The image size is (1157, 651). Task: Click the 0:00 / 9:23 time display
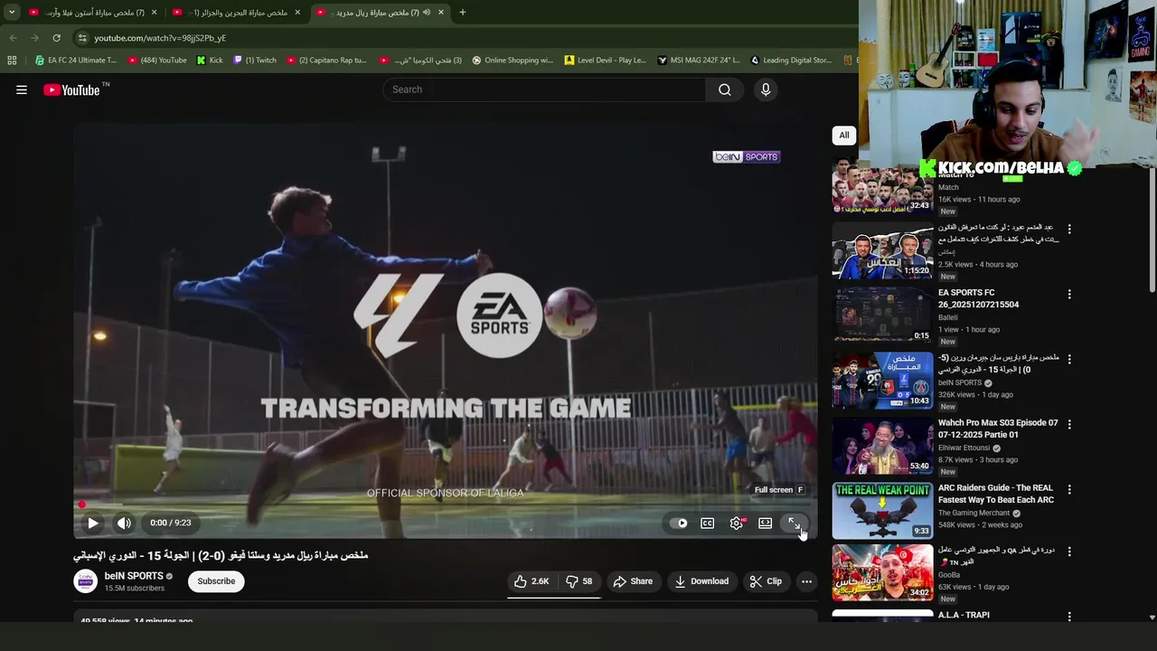tap(170, 523)
